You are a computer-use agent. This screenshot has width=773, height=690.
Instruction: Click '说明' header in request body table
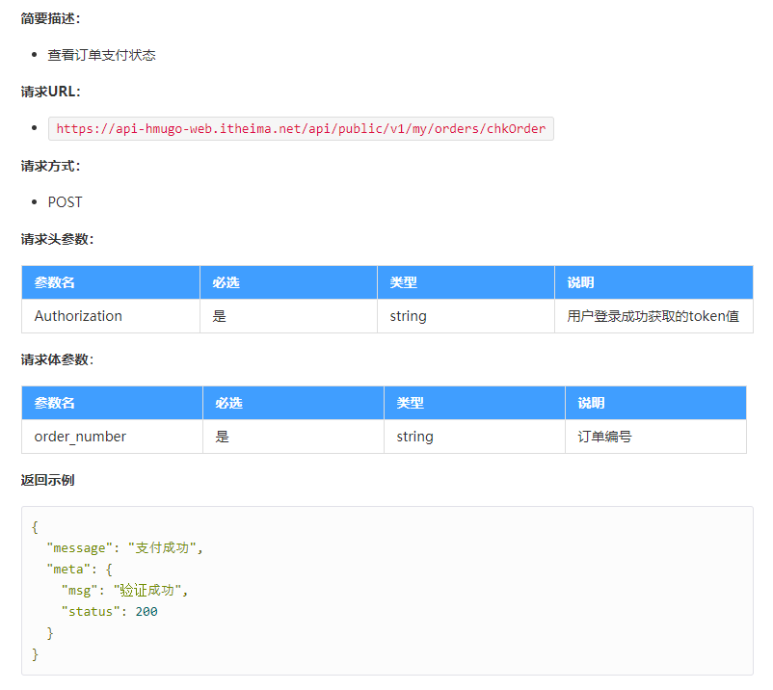655,403
